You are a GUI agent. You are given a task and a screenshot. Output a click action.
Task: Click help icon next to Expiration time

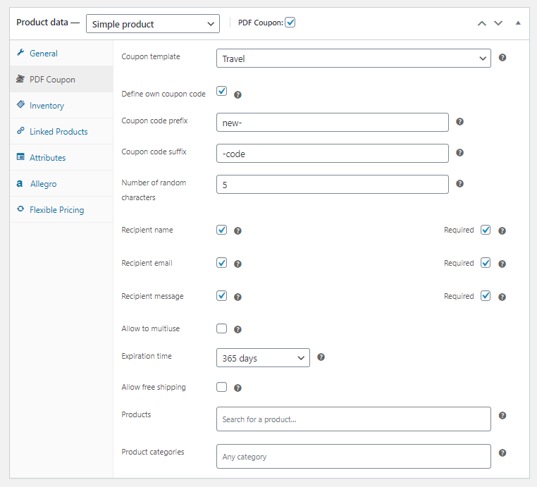click(321, 357)
